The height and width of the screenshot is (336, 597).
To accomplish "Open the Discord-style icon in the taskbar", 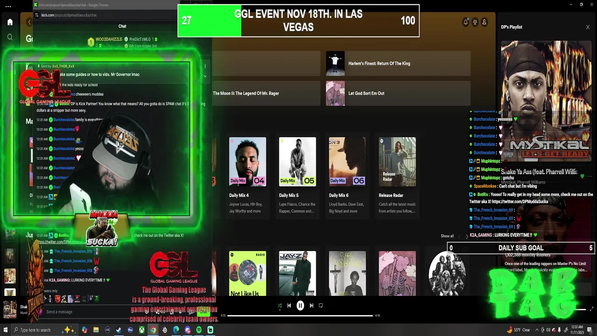I will point(187,330).
